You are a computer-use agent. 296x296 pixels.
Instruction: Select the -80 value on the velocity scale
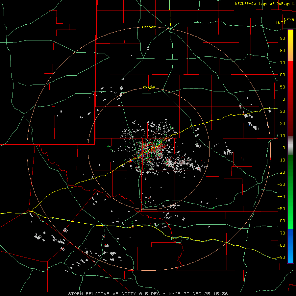(x=281, y=245)
